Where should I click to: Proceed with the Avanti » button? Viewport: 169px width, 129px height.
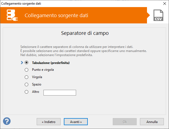click(76, 122)
